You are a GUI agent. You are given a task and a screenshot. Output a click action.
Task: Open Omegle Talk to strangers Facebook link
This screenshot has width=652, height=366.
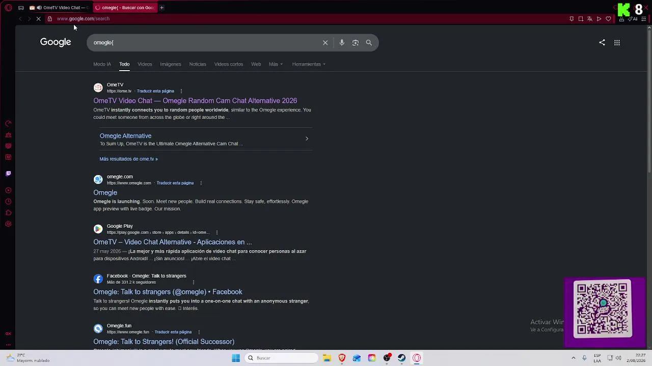click(x=168, y=292)
